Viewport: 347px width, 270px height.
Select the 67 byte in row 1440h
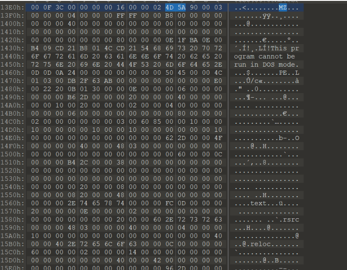47,56
